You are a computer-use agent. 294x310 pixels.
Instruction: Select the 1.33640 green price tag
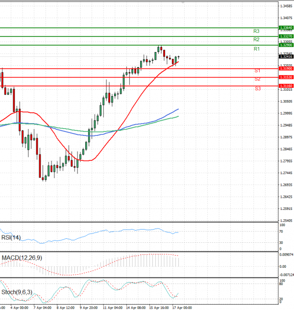pyautogui.click(x=286, y=28)
